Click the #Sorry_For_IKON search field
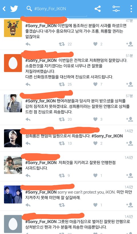The height and width of the screenshot is (234, 137). (x=56, y=9)
